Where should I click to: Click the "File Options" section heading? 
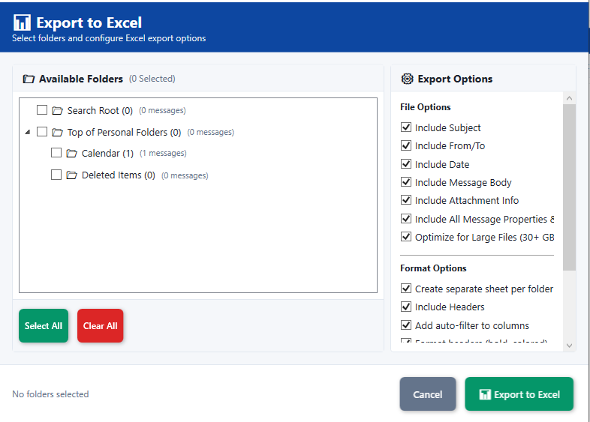pos(425,107)
